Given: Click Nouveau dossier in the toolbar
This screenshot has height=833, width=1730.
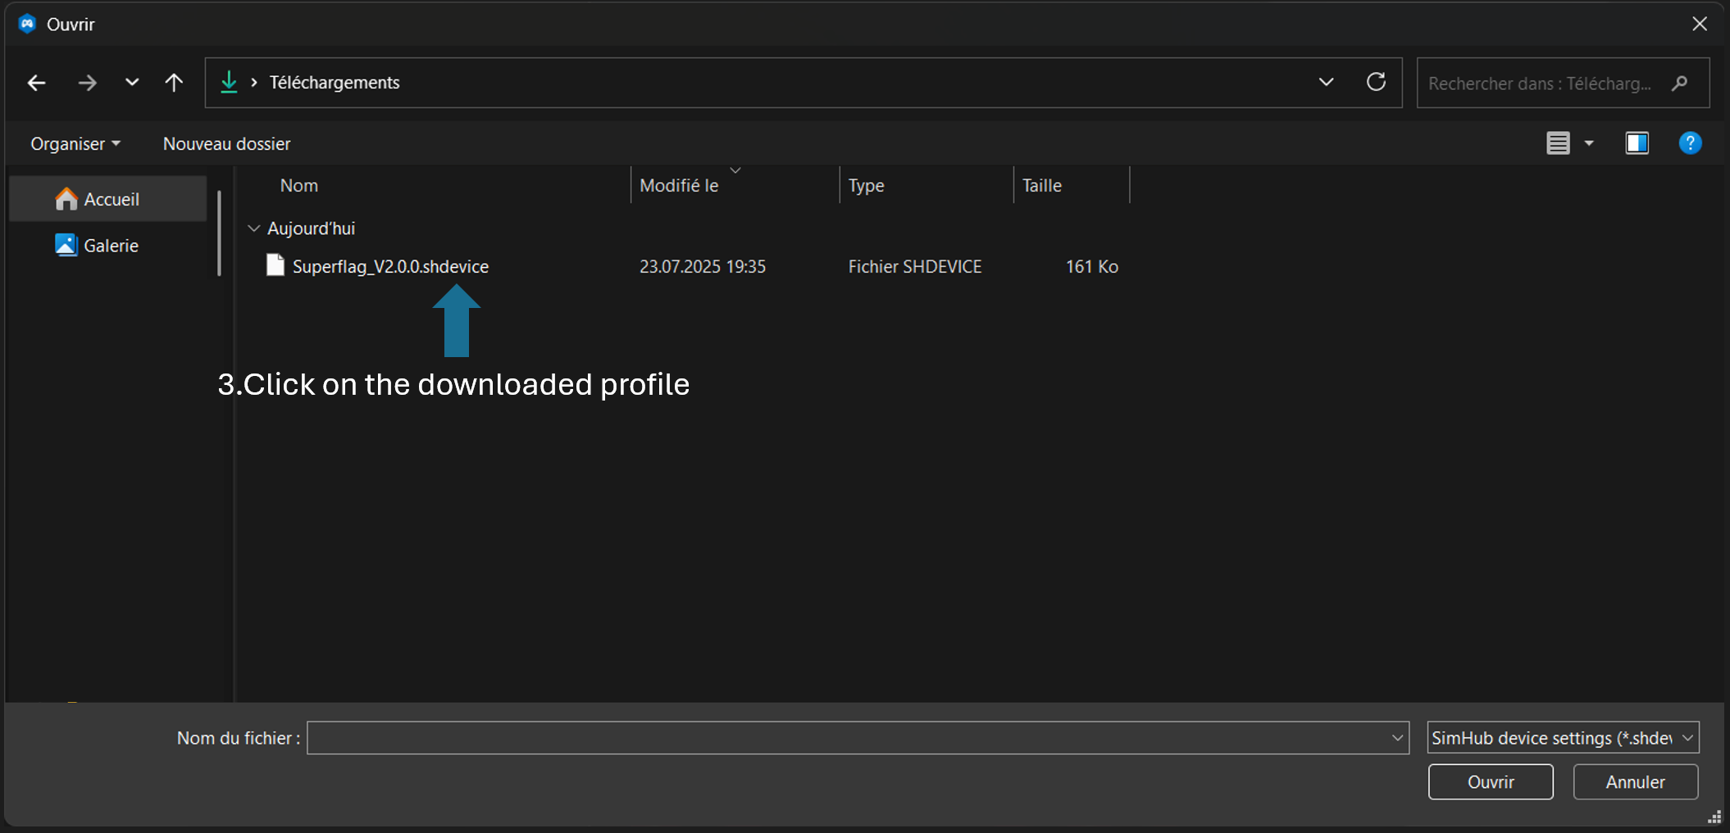Looking at the screenshot, I should [x=226, y=144].
